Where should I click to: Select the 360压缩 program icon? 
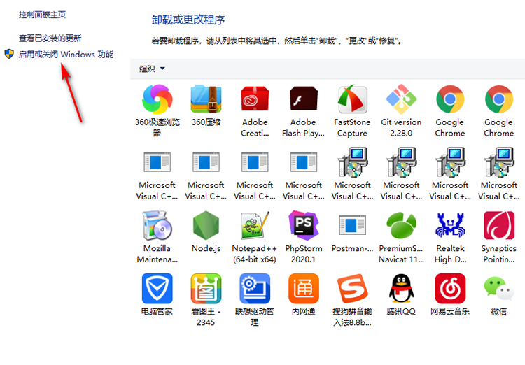(206, 99)
